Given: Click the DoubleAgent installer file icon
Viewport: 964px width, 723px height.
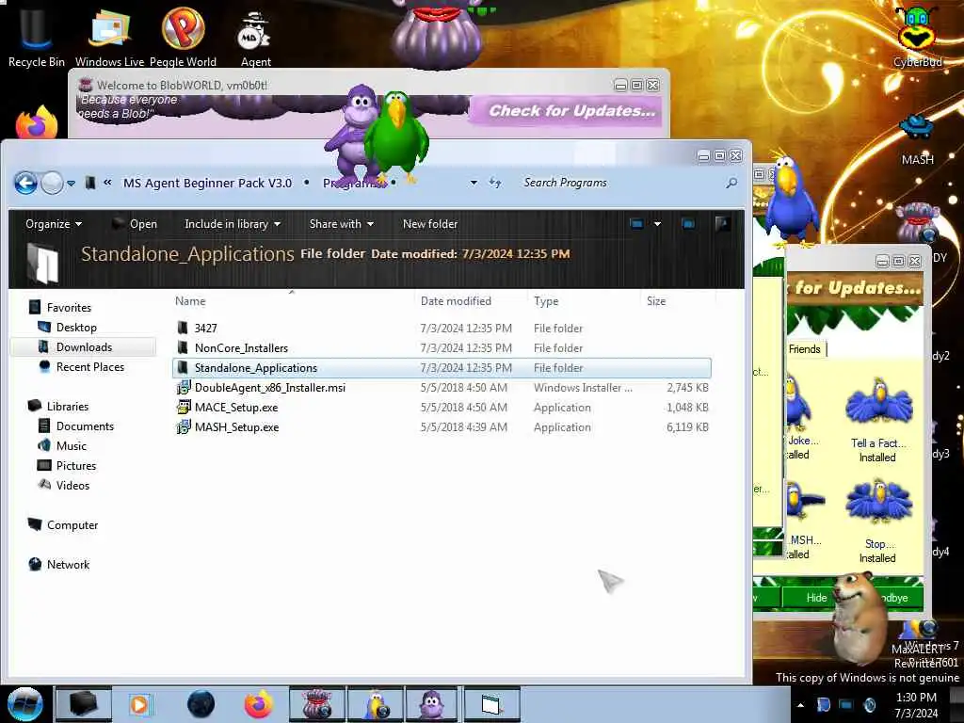Looking at the screenshot, I should pyautogui.click(x=184, y=387).
